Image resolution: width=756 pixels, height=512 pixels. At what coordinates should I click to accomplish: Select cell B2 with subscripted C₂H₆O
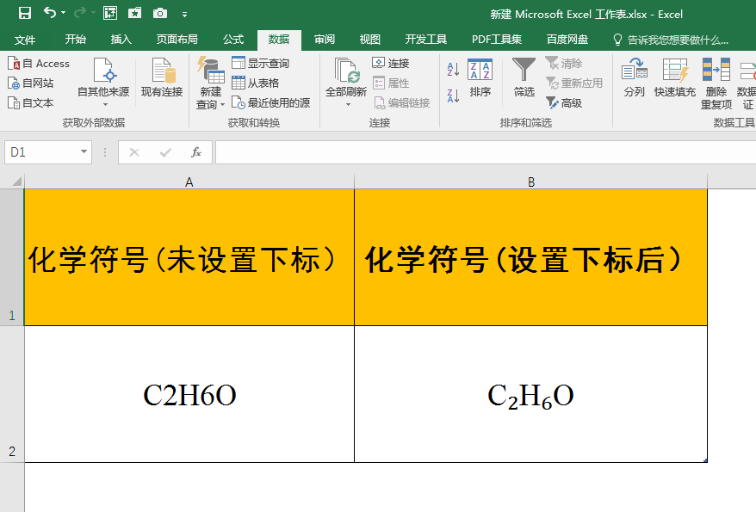pyautogui.click(x=531, y=394)
